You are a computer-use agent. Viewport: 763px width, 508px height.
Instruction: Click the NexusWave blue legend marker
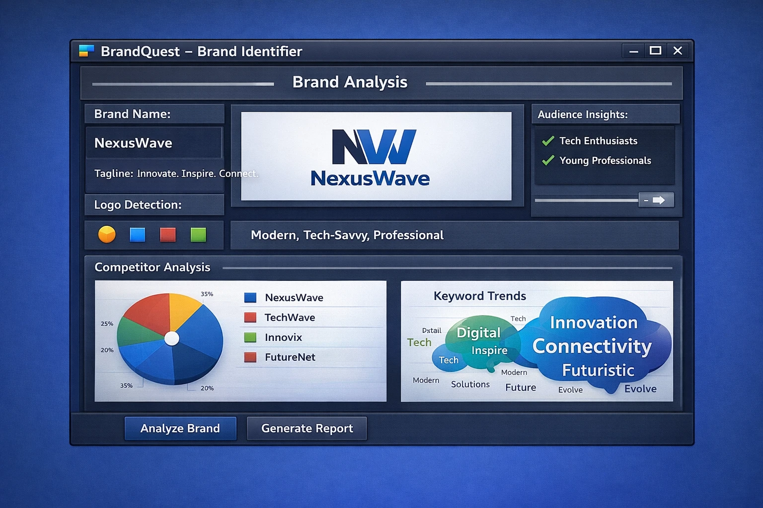pyautogui.click(x=250, y=298)
